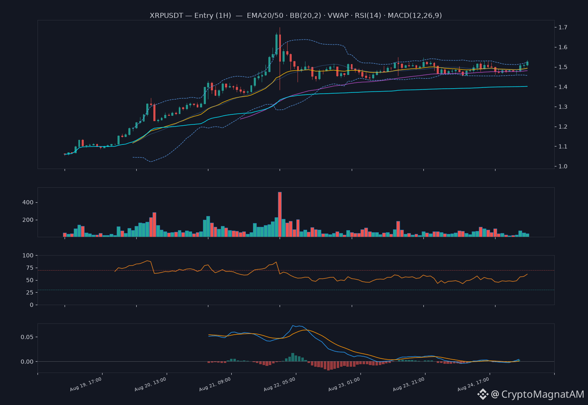Select the highest green candlestick near 1.7

[x=276, y=44]
